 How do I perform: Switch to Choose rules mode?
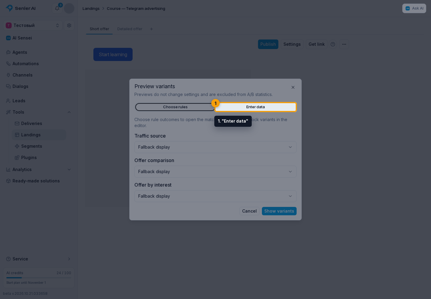pos(175,107)
